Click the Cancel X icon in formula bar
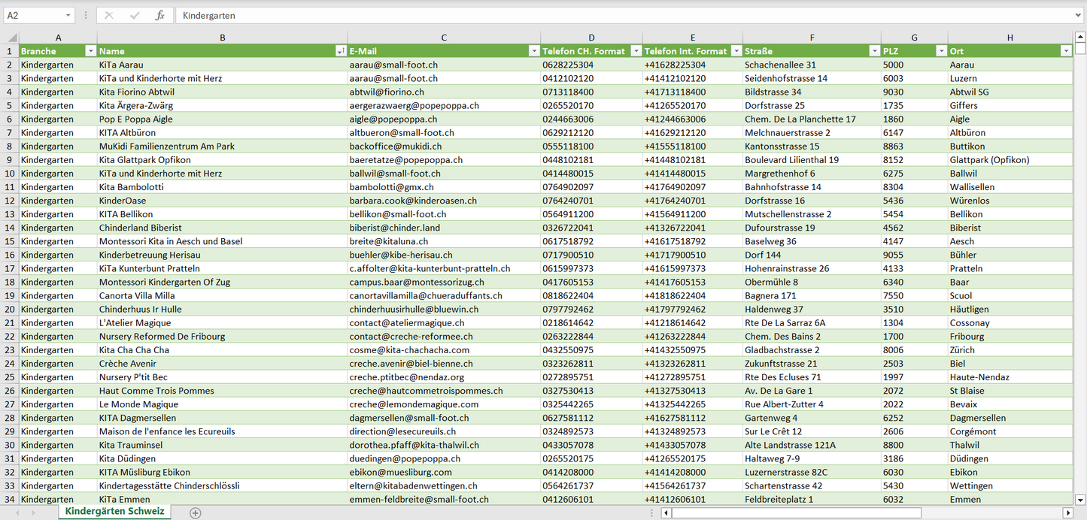 pyautogui.click(x=109, y=15)
